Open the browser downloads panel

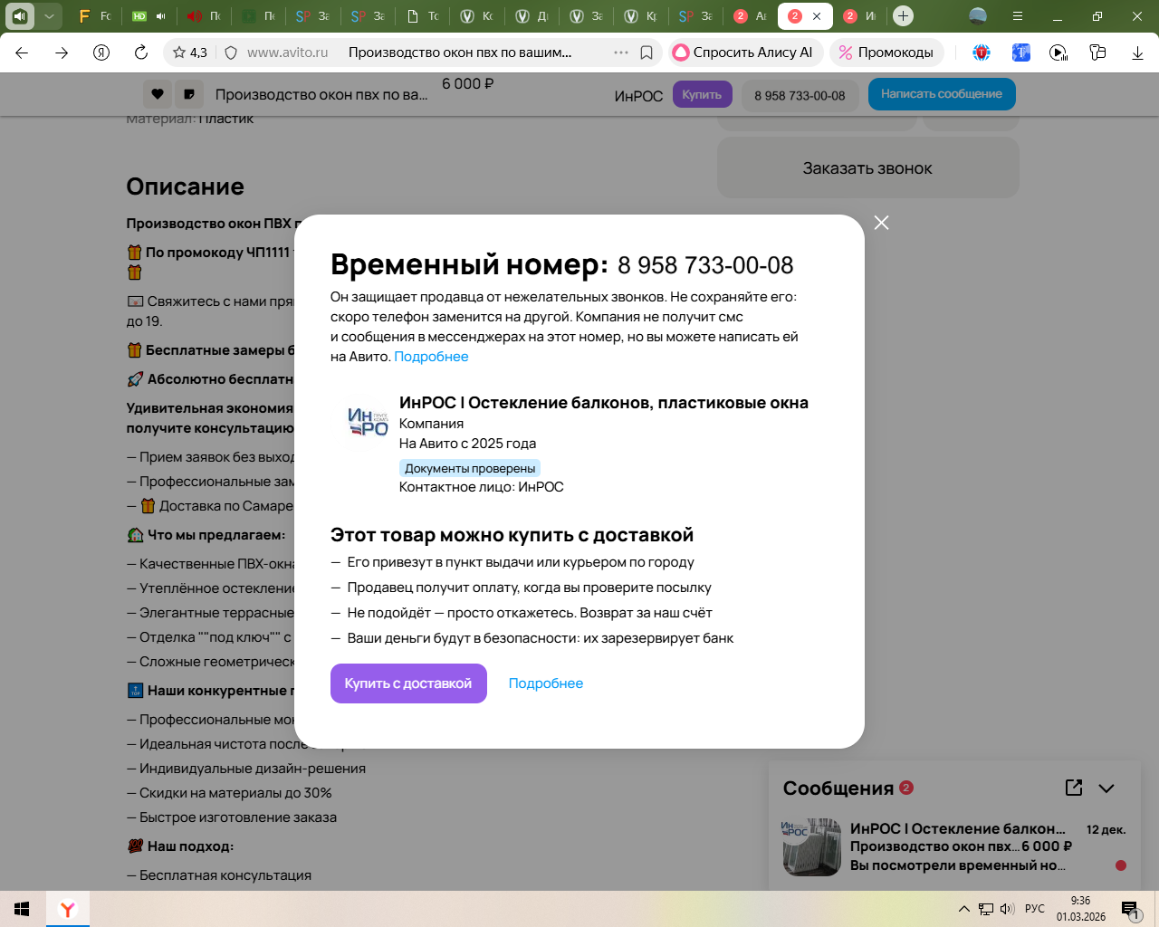[1137, 53]
